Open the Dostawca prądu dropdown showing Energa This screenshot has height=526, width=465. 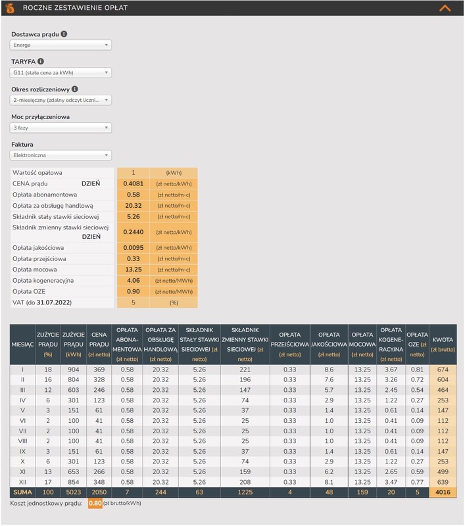pyautogui.click(x=61, y=45)
